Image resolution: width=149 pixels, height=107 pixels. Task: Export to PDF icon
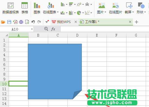[x=15, y=22]
